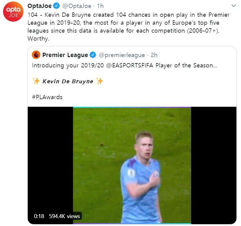Click Premier League's blue verified badge

[x=93, y=55]
